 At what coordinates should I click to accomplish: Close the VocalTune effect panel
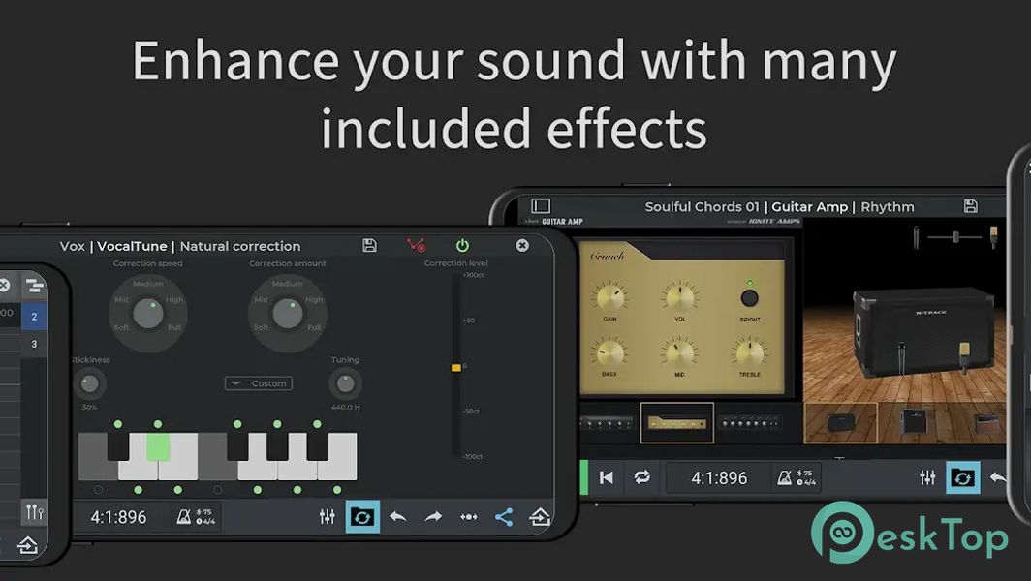tap(522, 245)
